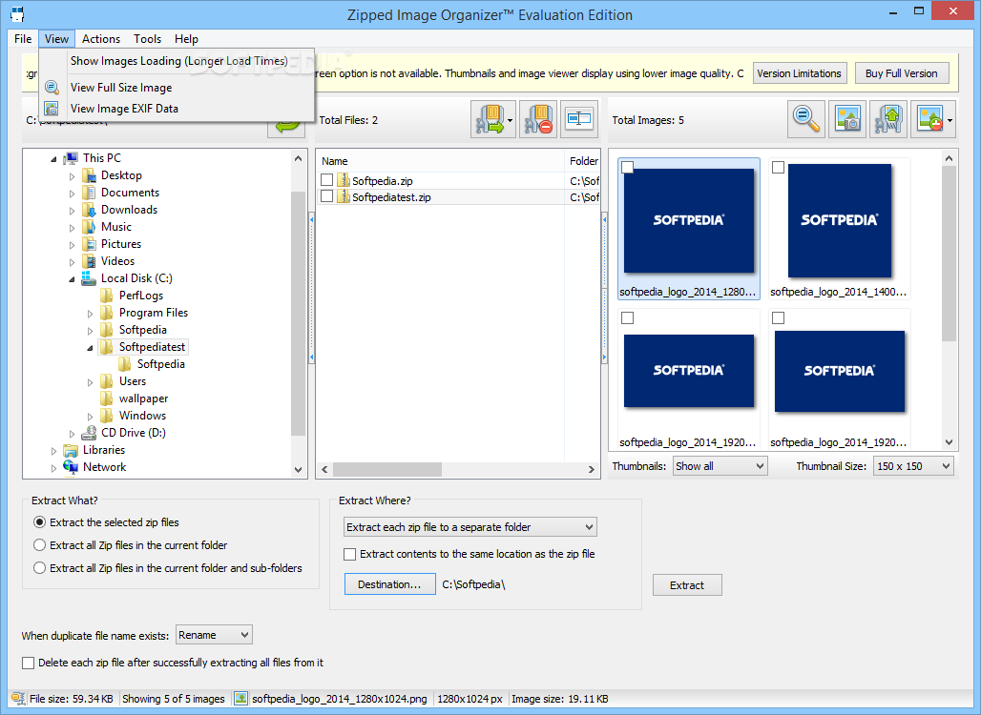Screen dimensions: 981x715
Task: Check the softpedia_logo_2014_1400 thumbnail checkbox
Action: click(779, 167)
